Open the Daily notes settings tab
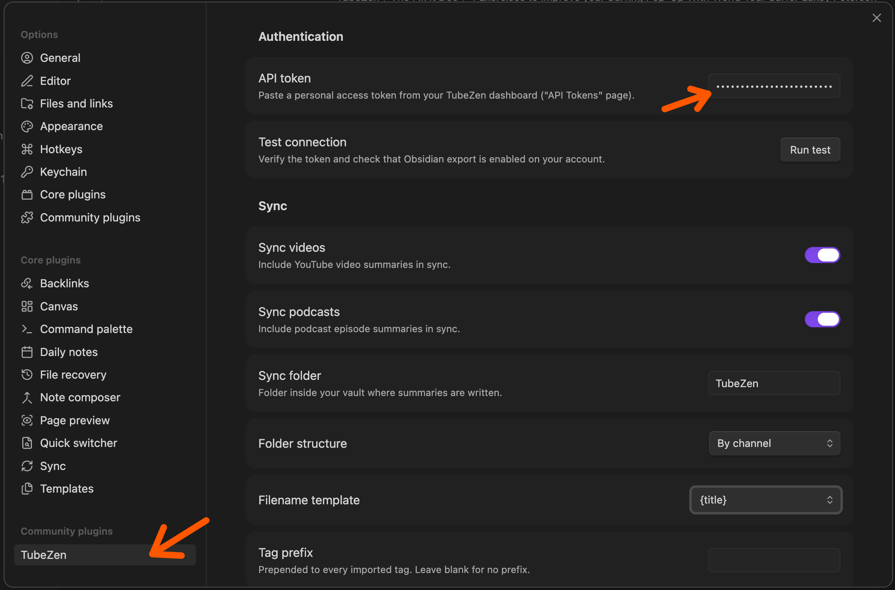Screen dimensions: 895x590 tap(105, 352)
